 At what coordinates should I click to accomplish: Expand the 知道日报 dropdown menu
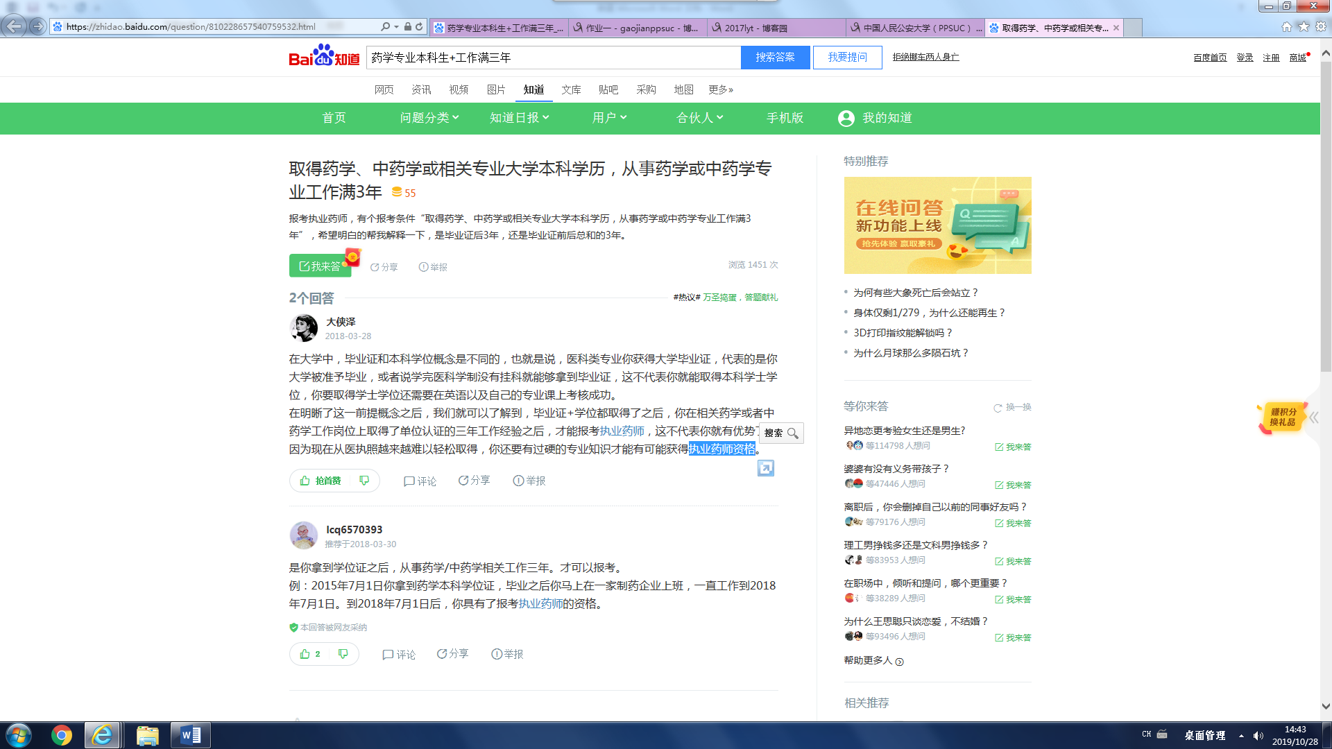(x=519, y=118)
